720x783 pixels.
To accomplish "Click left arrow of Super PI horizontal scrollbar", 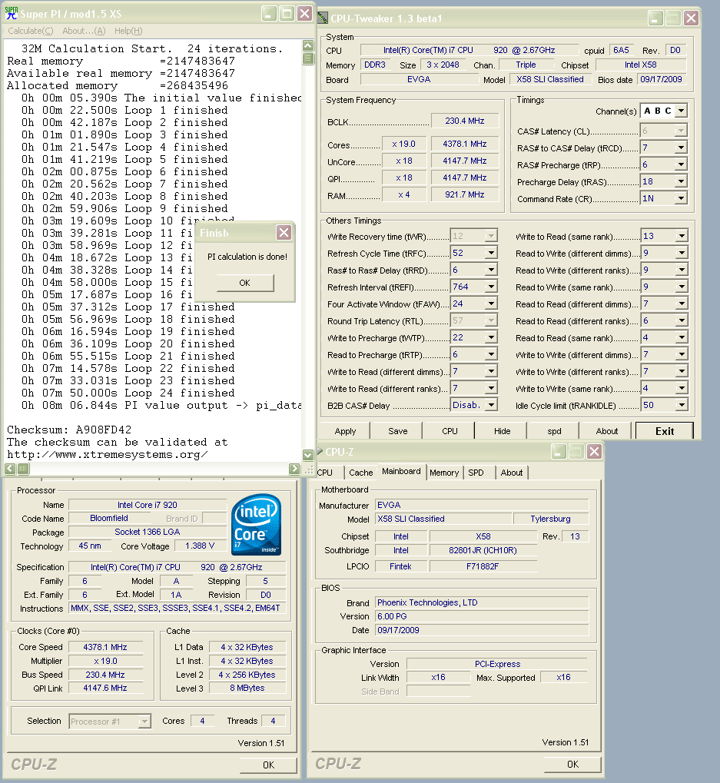I will 10,469.
